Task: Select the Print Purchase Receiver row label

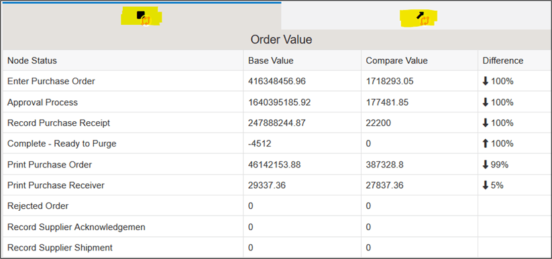Action: coord(56,185)
